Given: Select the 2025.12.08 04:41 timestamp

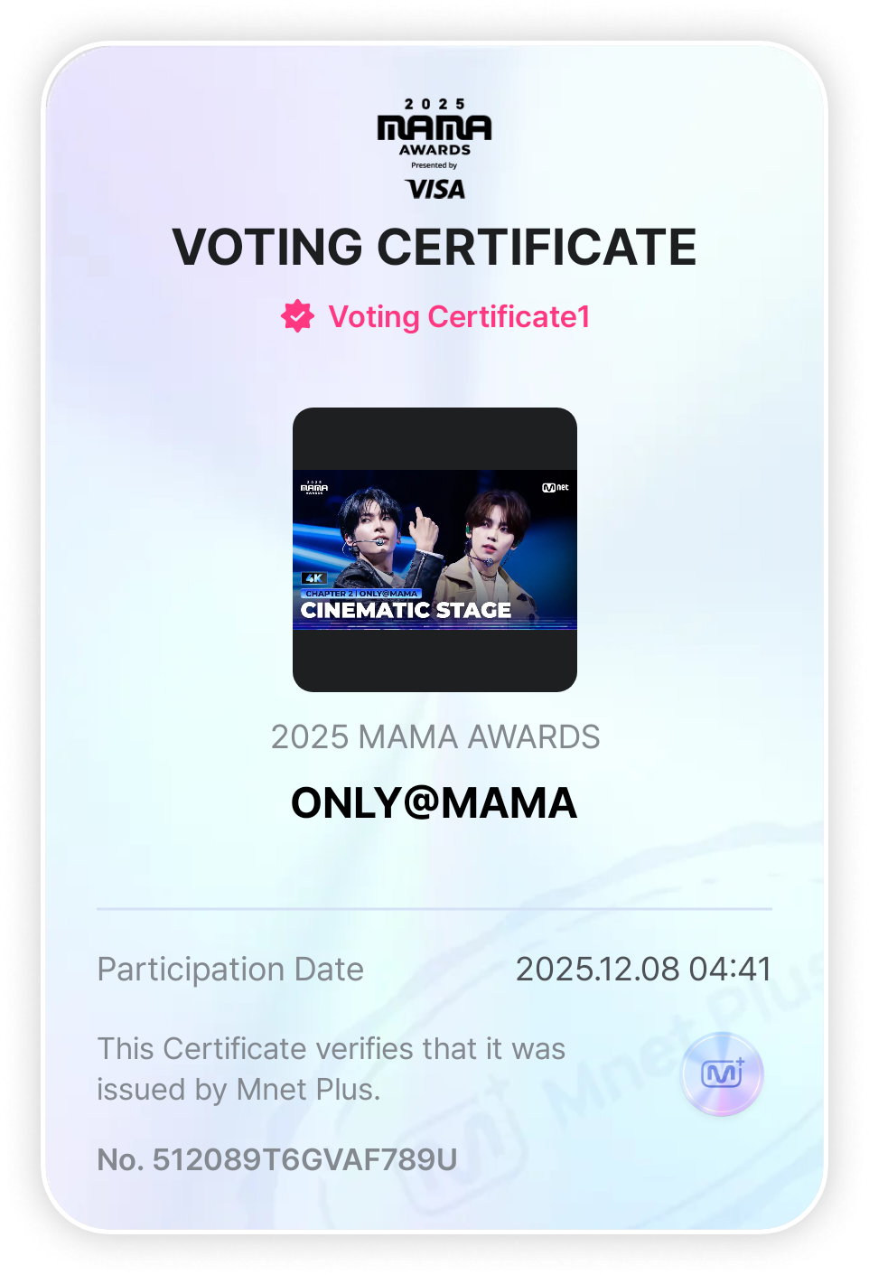Looking at the screenshot, I should [643, 970].
